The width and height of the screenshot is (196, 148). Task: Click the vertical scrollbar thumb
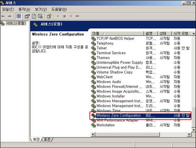pyautogui.click(x=193, y=117)
